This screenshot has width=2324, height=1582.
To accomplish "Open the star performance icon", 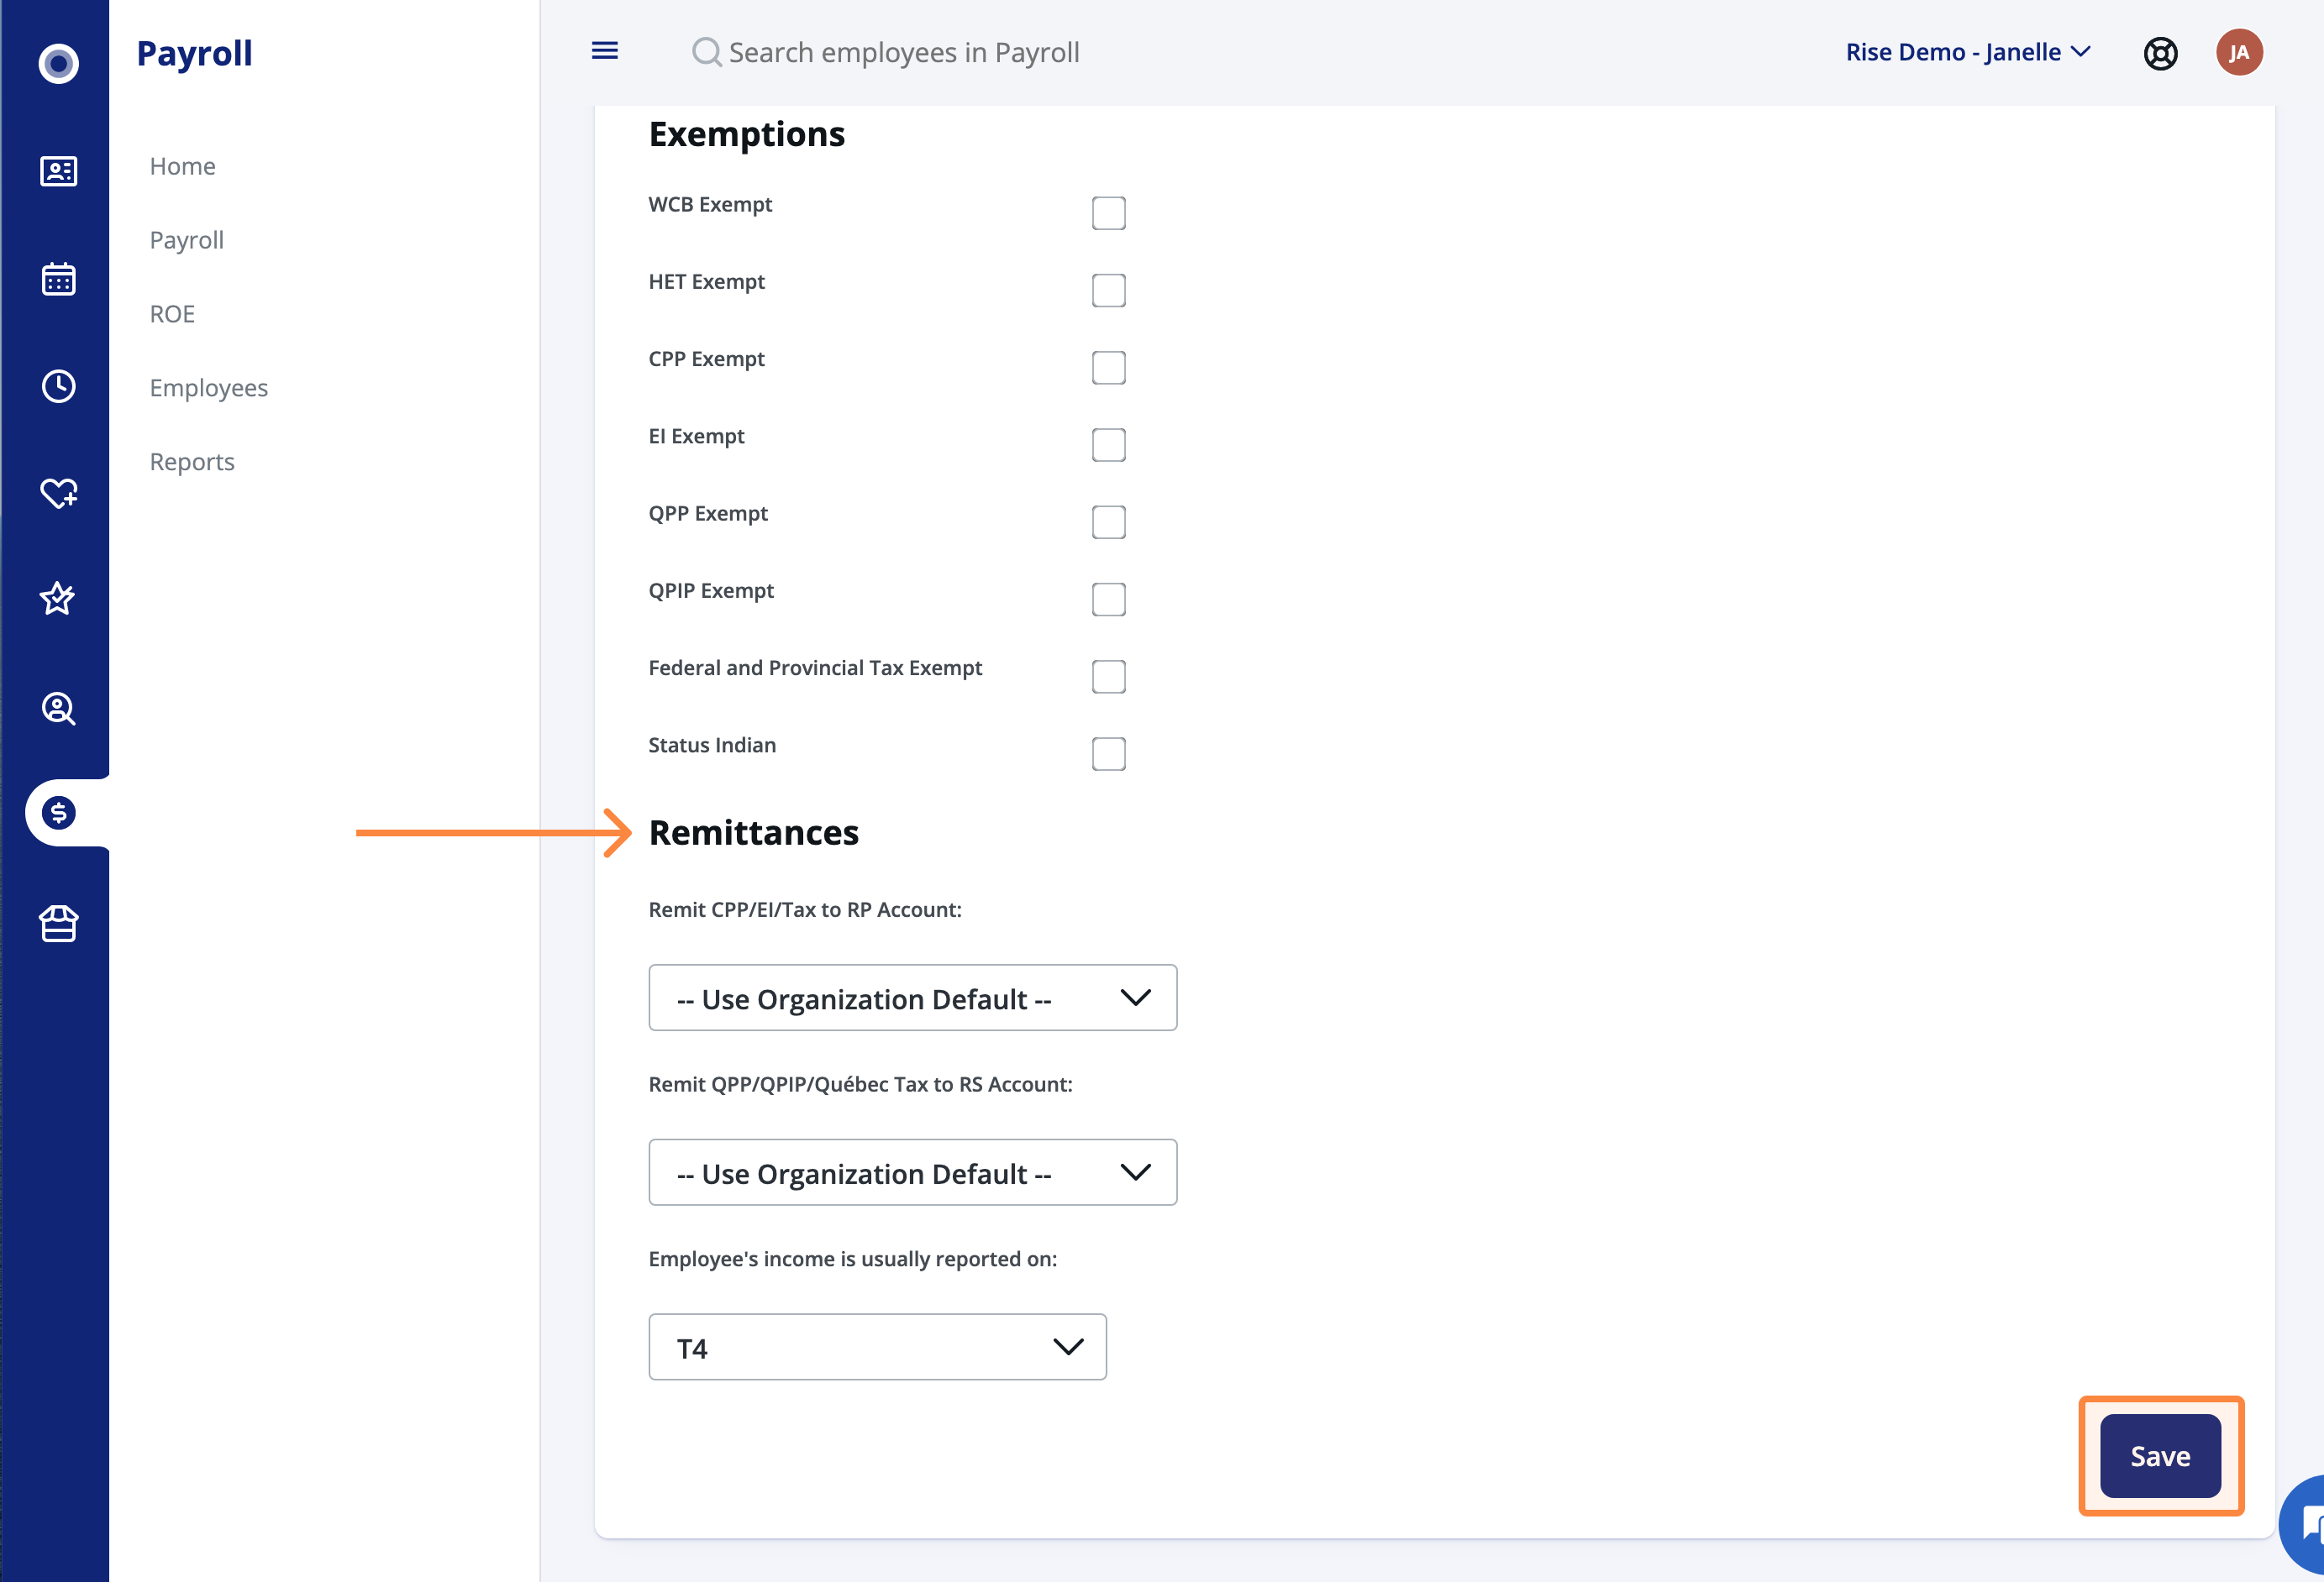I will pyautogui.click(x=57, y=599).
